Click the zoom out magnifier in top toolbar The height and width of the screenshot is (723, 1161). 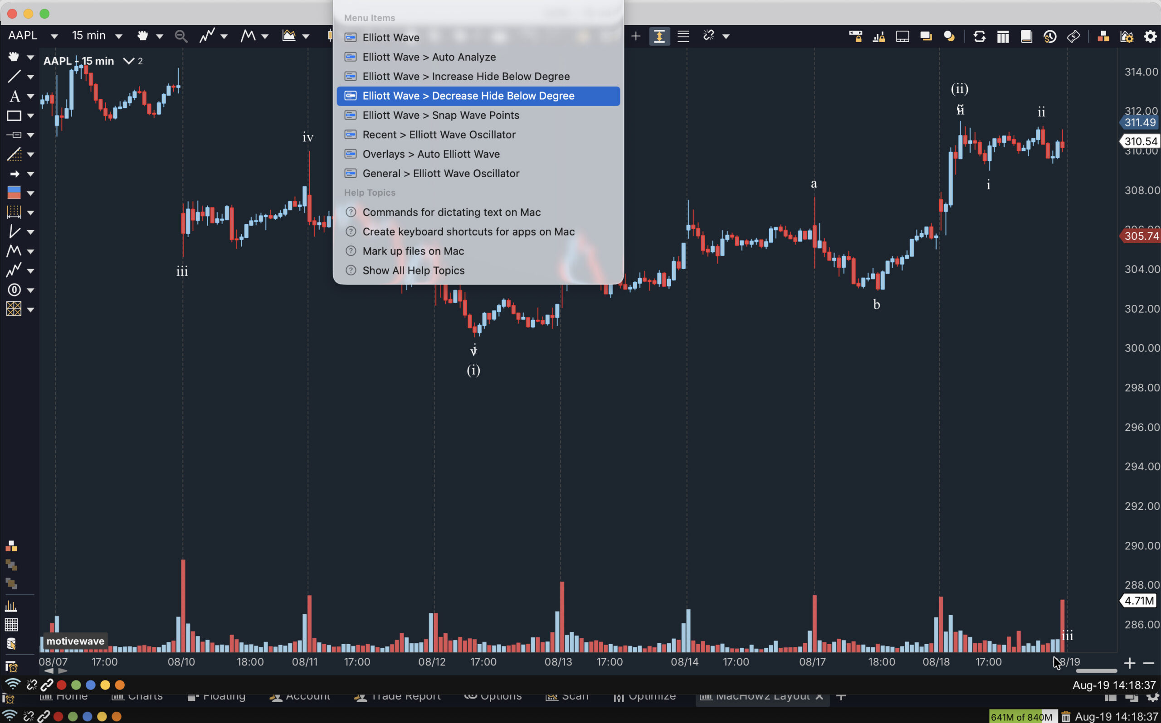(x=181, y=36)
